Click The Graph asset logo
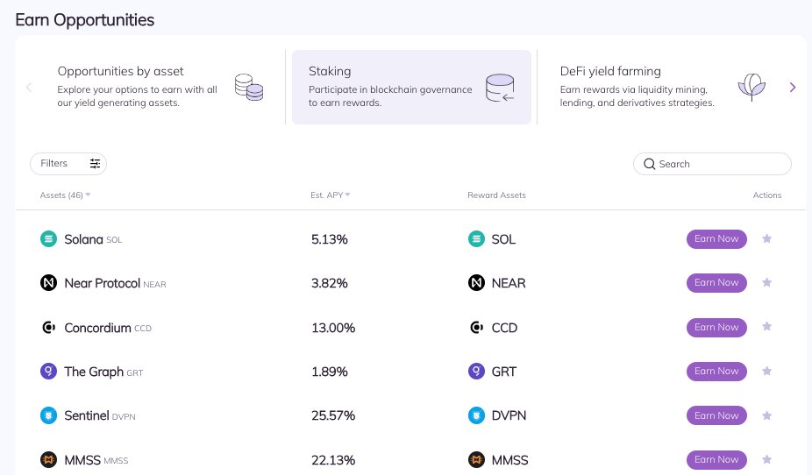 pyautogui.click(x=49, y=371)
